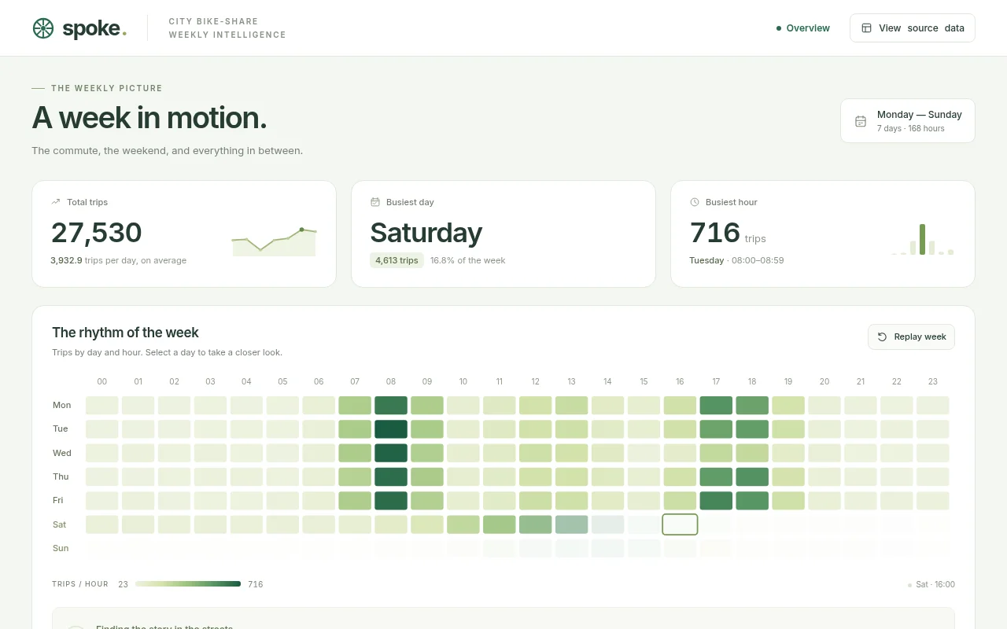Click the Monday — Sunday date range card
The height and width of the screenshot is (629, 1007).
click(x=908, y=120)
